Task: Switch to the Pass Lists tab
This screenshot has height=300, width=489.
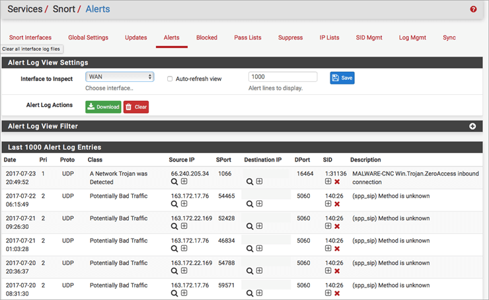Action: (x=248, y=38)
